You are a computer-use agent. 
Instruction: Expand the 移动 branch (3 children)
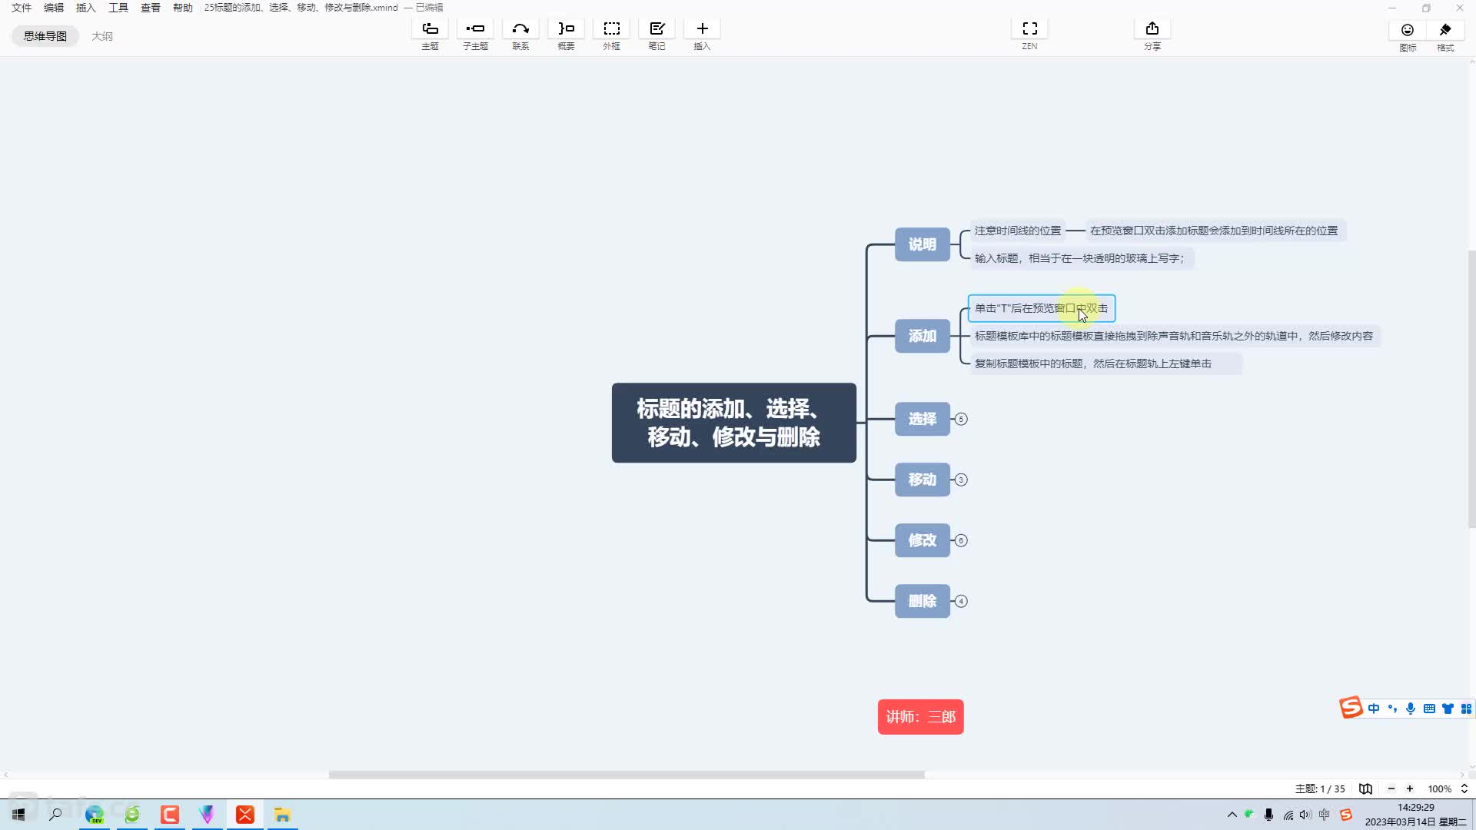961,480
